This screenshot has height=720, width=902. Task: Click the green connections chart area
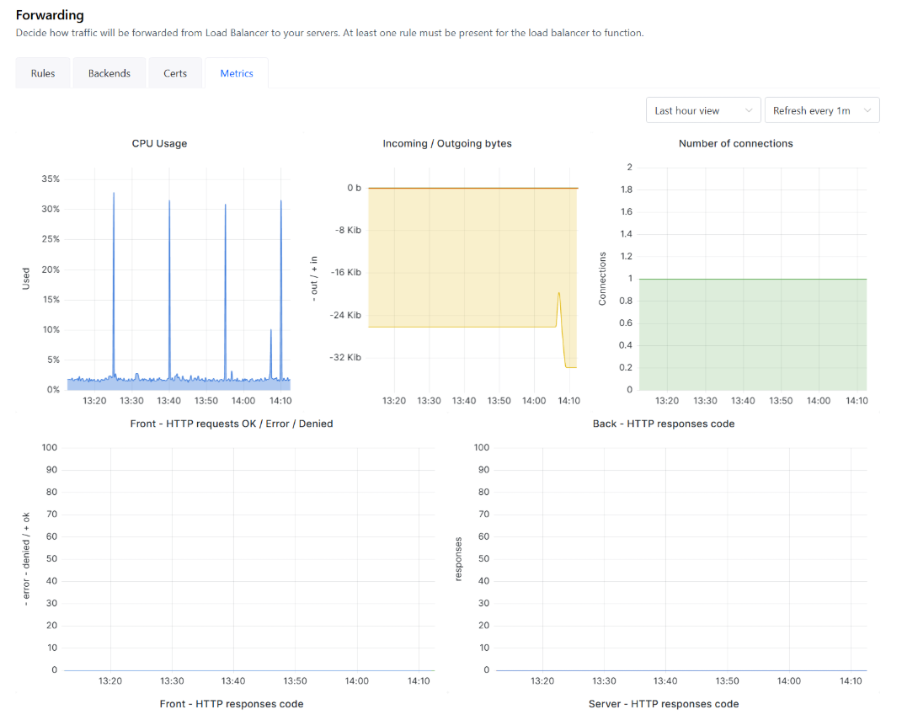coord(750,337)
